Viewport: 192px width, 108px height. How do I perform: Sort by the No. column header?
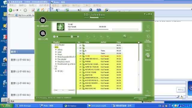click(x=79, y=42)
